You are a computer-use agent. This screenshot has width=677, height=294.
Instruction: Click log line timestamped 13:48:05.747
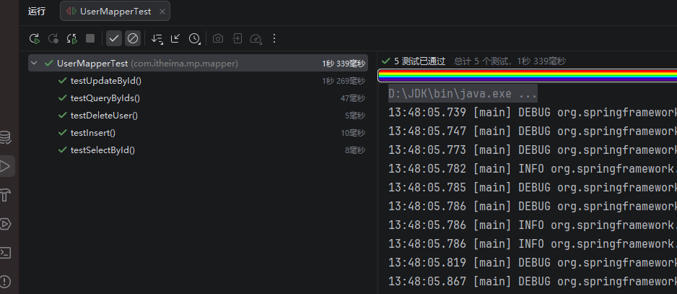[x=533, y=131]
